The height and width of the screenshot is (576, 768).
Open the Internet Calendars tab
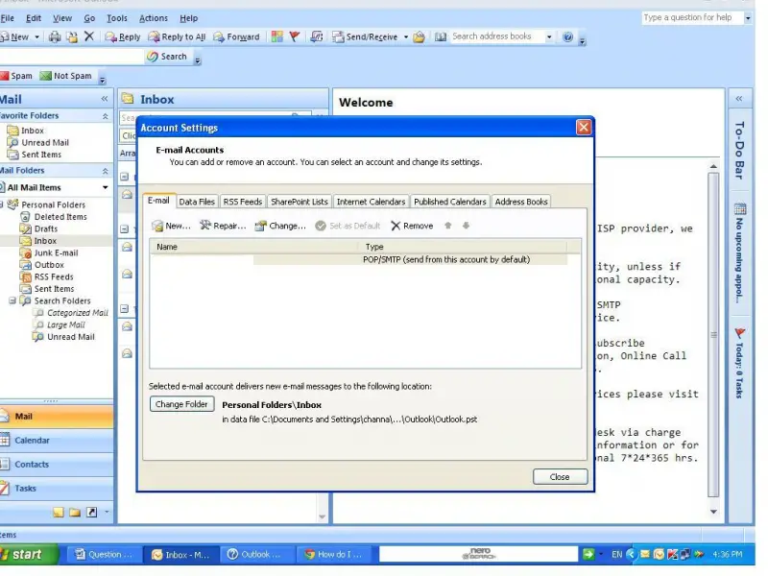[x=372, y=202]
